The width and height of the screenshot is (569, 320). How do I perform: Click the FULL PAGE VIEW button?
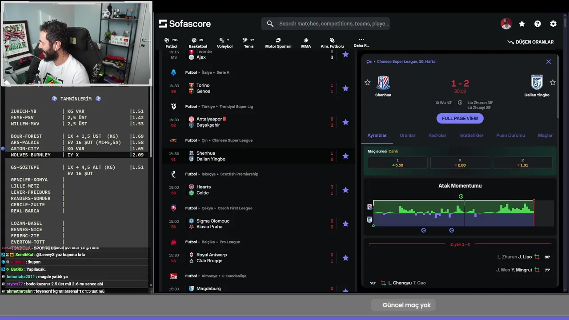pos(460,118)
